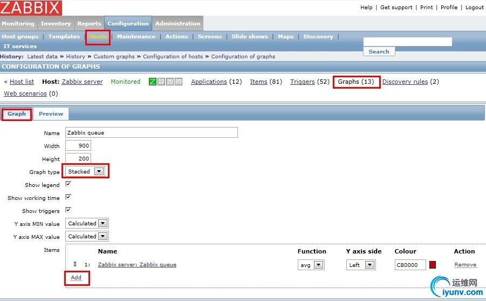This screenshot has height=301, width=486.
Task: Click the Monitored status link
Action: pos(126,82)
